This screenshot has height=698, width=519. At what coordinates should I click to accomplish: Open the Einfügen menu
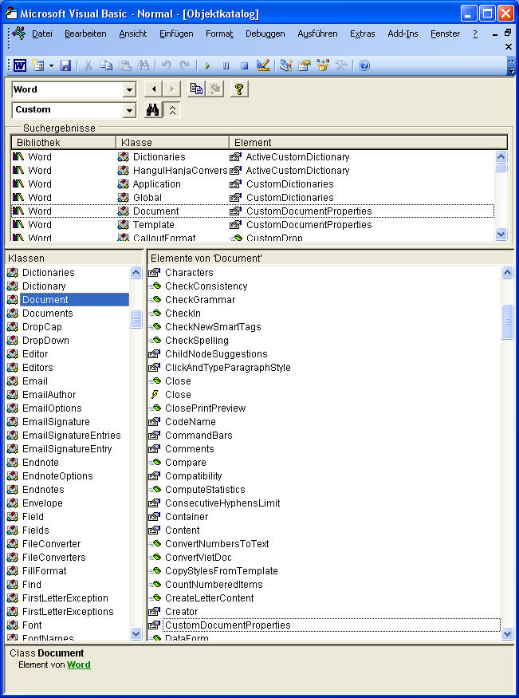coord(176,34)
